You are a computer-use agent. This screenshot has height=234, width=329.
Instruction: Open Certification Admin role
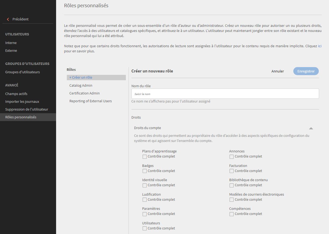tap(85, 93)
